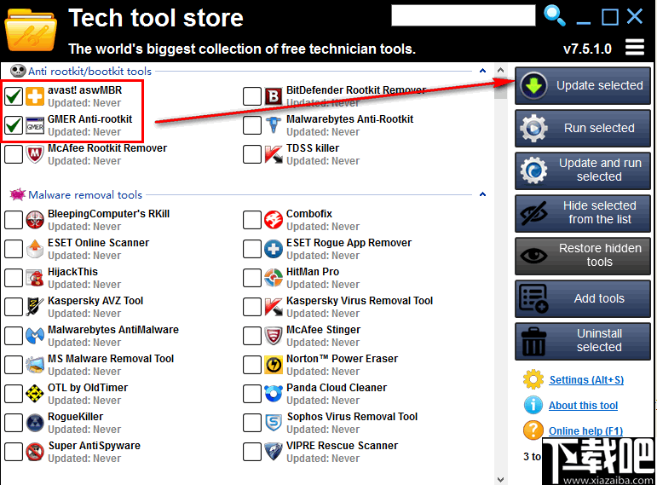Screen dimensions: 657x485
Task: Click the Norton Power Eraser icon
Action: [274, 365]
